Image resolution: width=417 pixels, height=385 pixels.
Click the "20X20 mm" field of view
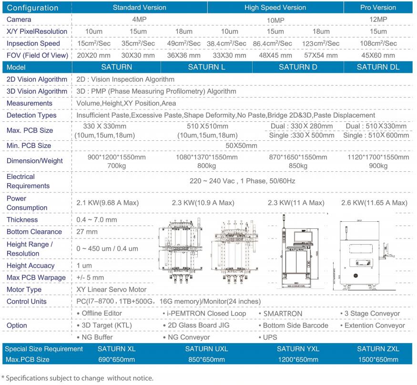[93, 56]
